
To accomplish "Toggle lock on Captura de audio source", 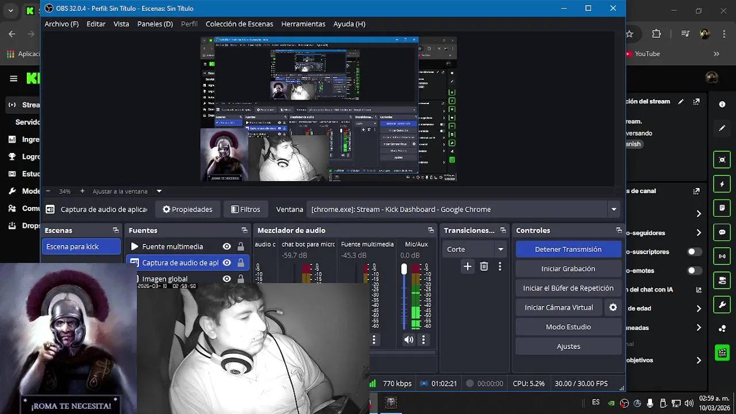I will point(240,263).
